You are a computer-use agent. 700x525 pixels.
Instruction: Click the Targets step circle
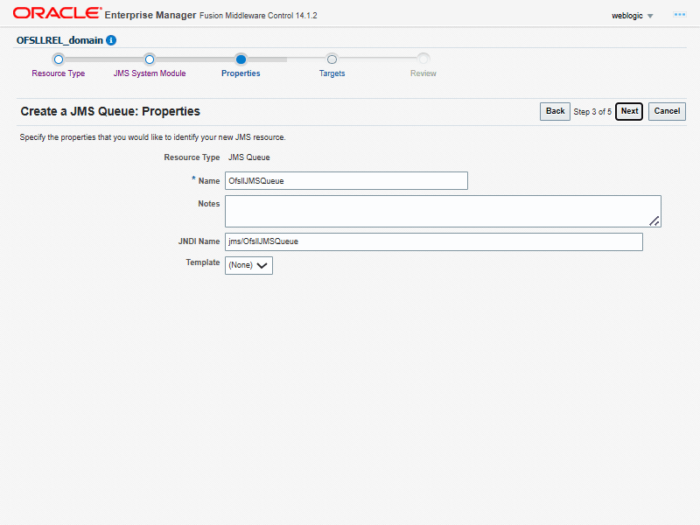[332, 59]
